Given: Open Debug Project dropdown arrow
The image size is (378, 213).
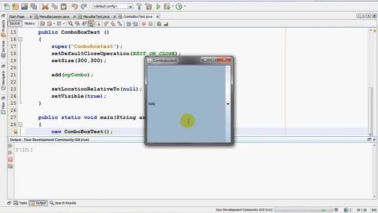Looking at the screenshot, I should [172, 7].
